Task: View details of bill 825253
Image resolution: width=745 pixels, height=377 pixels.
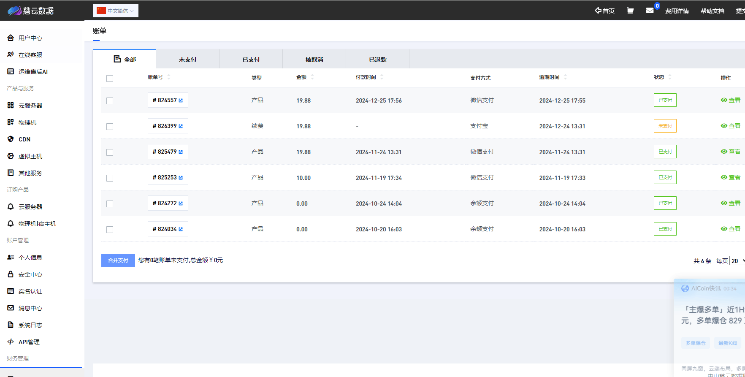Action: pos(731,178)
